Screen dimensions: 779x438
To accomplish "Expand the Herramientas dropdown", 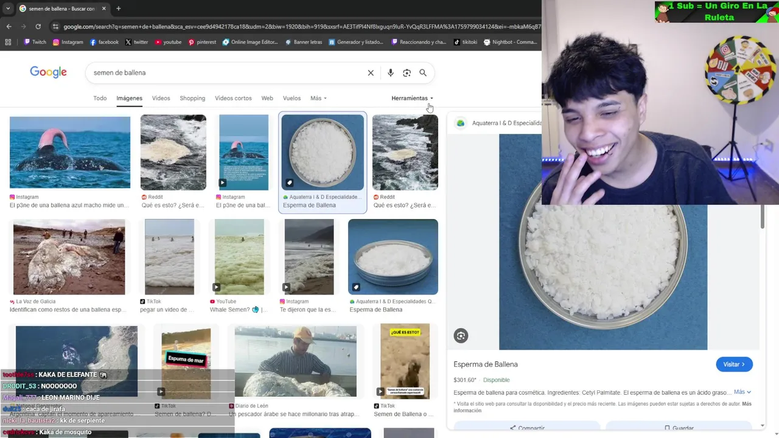I will tap(412, 98).
